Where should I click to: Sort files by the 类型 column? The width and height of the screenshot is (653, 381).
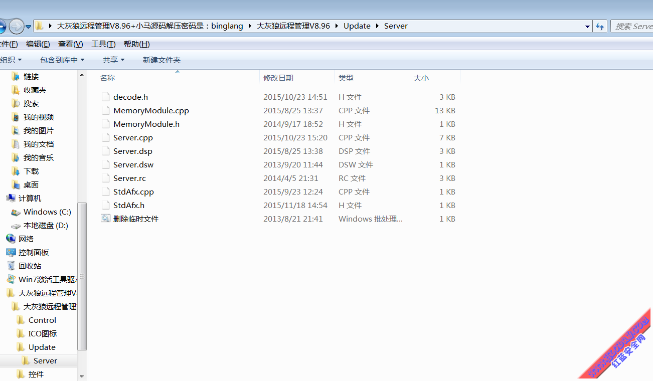[372, 78]
